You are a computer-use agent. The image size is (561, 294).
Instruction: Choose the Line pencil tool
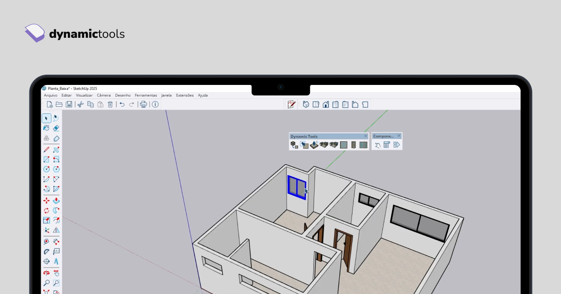coord(46,150)
